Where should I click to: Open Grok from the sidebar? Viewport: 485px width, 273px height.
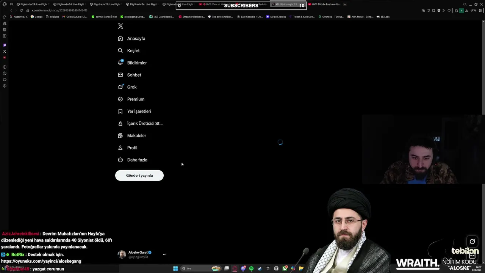(127, 87)
